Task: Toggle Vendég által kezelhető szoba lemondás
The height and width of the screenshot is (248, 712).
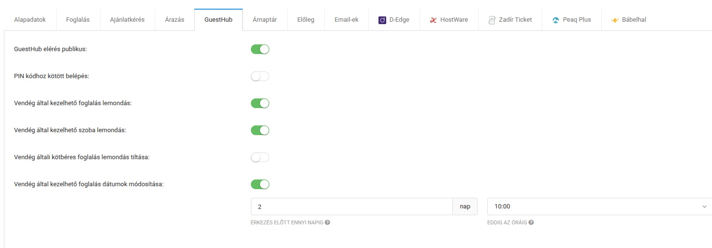Action: pos(260,130)
